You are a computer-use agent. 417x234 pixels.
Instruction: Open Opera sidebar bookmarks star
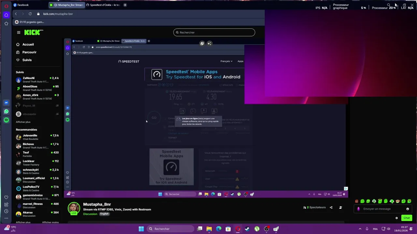pos(6,23)
